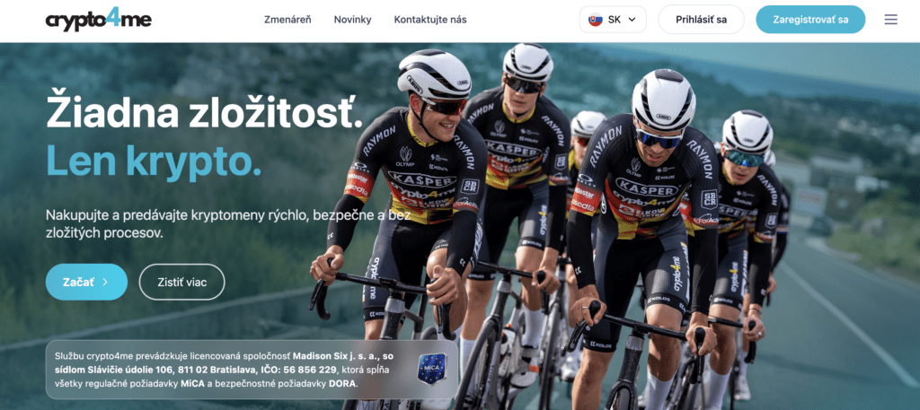Open the Zmenáreň menu item

point(287,20)
